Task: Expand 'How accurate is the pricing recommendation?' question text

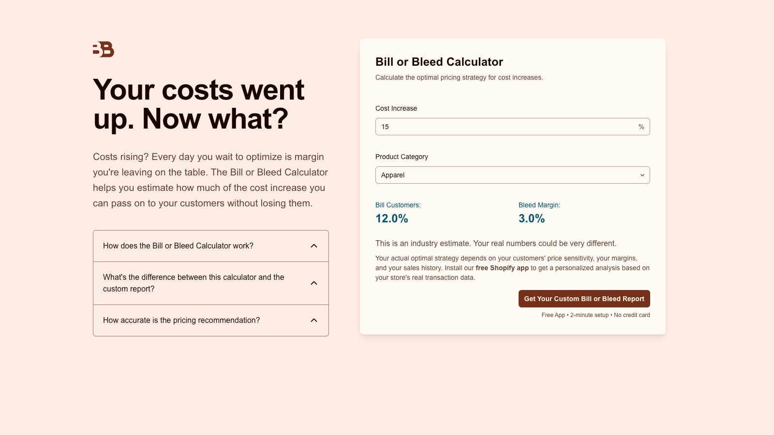Action: [x=181, y=320]
